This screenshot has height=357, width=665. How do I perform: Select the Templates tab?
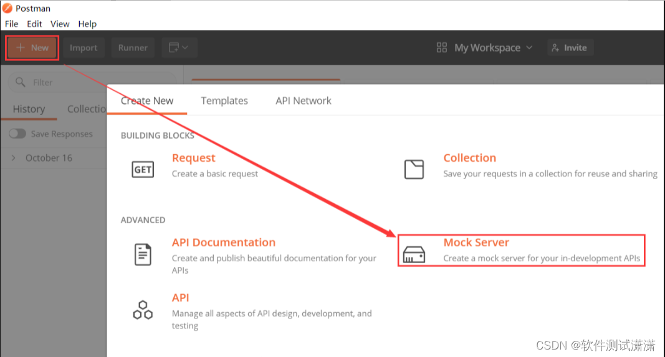(x=224, y=101)
